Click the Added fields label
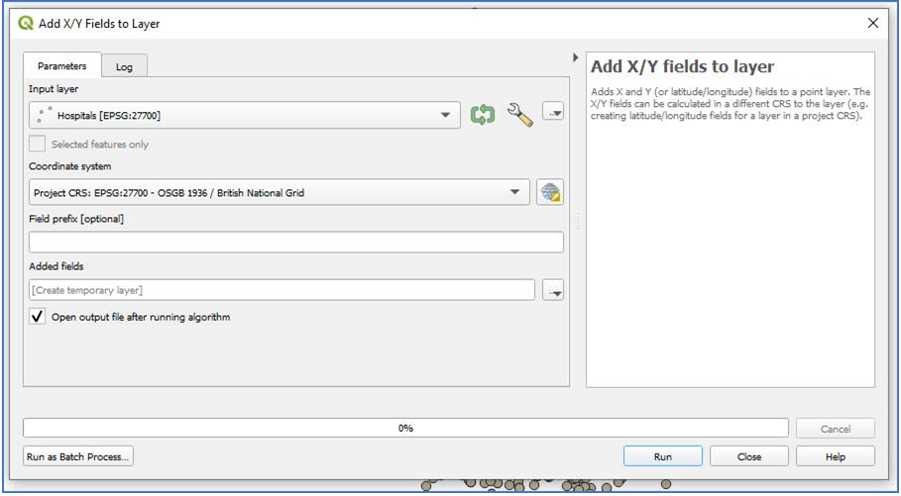This screenshot has width=901, height=496. coord(56,266)
